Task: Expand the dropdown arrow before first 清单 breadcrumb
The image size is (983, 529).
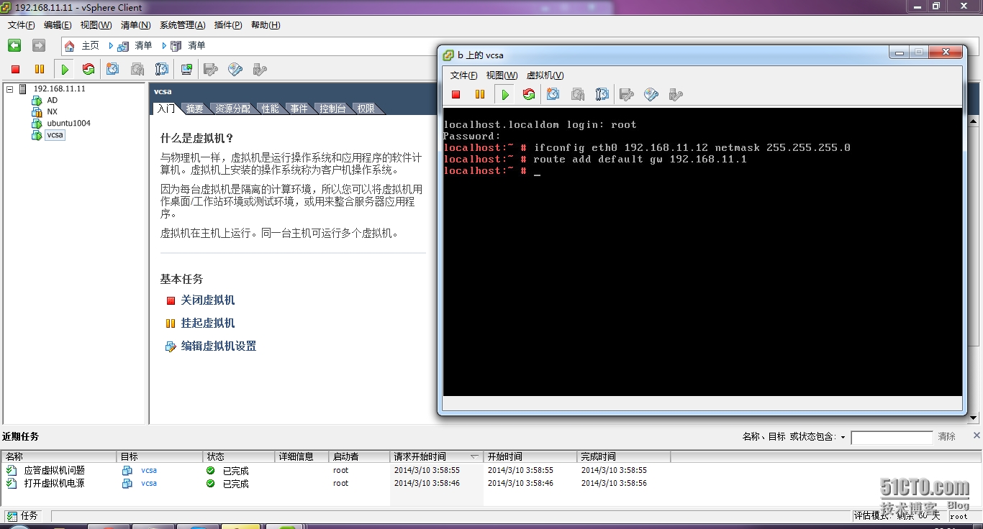Action: tap(111, 46)
